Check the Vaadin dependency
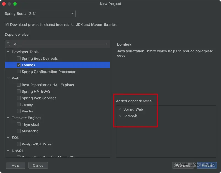 (19, 111)
